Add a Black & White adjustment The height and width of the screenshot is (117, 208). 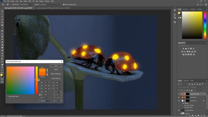187,52
